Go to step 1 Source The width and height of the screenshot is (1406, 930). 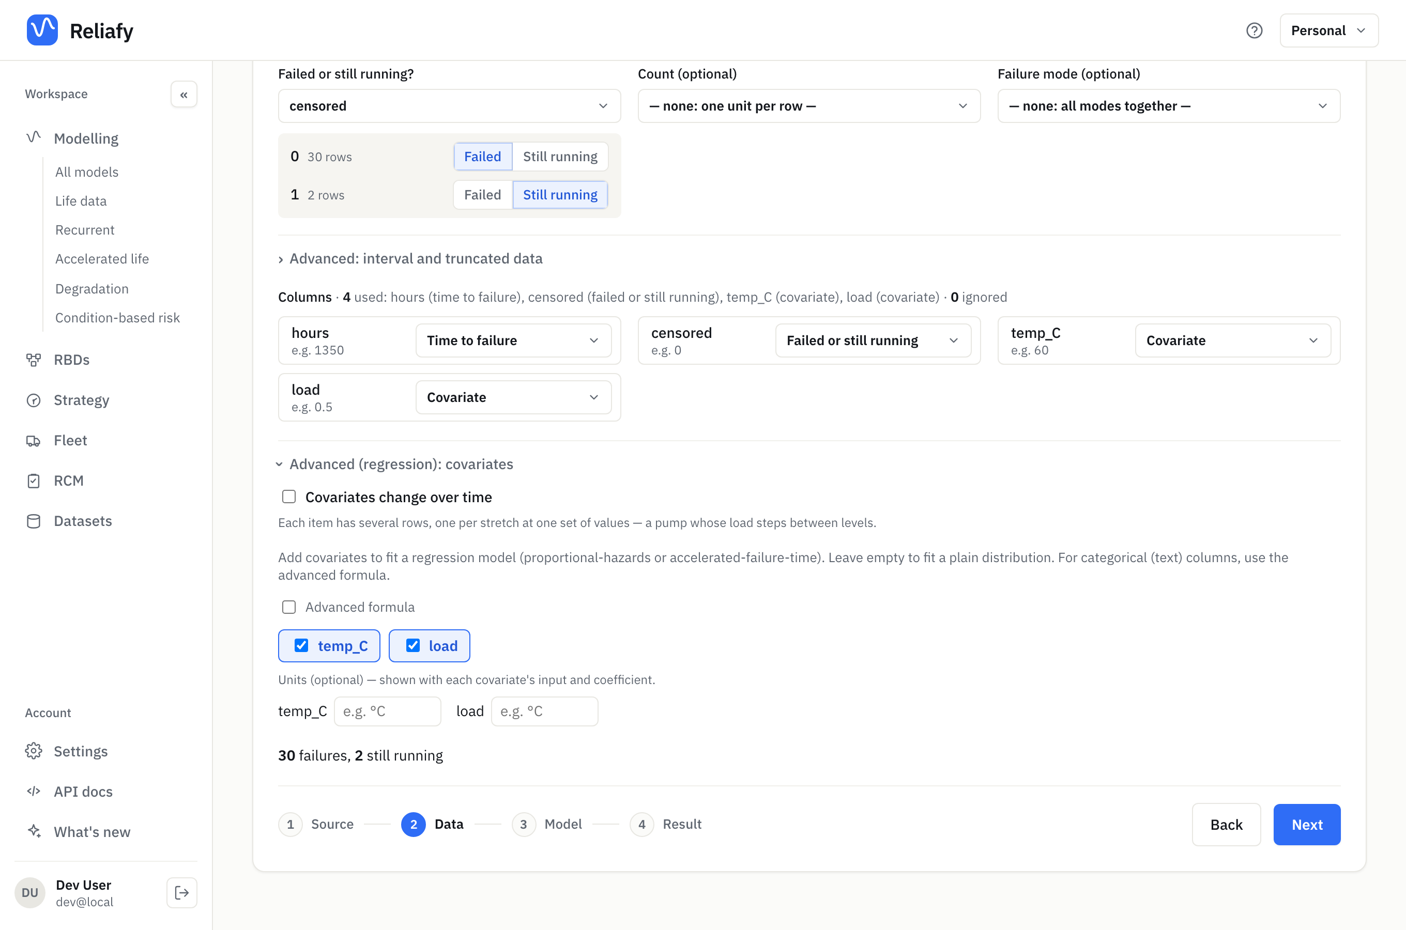tap(316, 825)
